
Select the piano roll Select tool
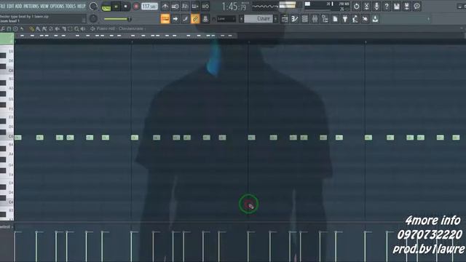70,29
